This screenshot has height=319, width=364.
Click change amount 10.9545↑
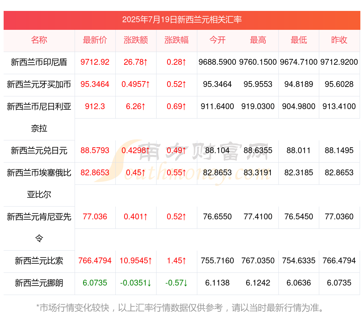point(136,261)
